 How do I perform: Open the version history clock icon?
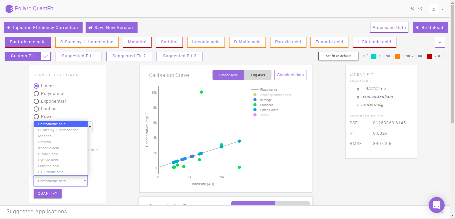(412, 9)
